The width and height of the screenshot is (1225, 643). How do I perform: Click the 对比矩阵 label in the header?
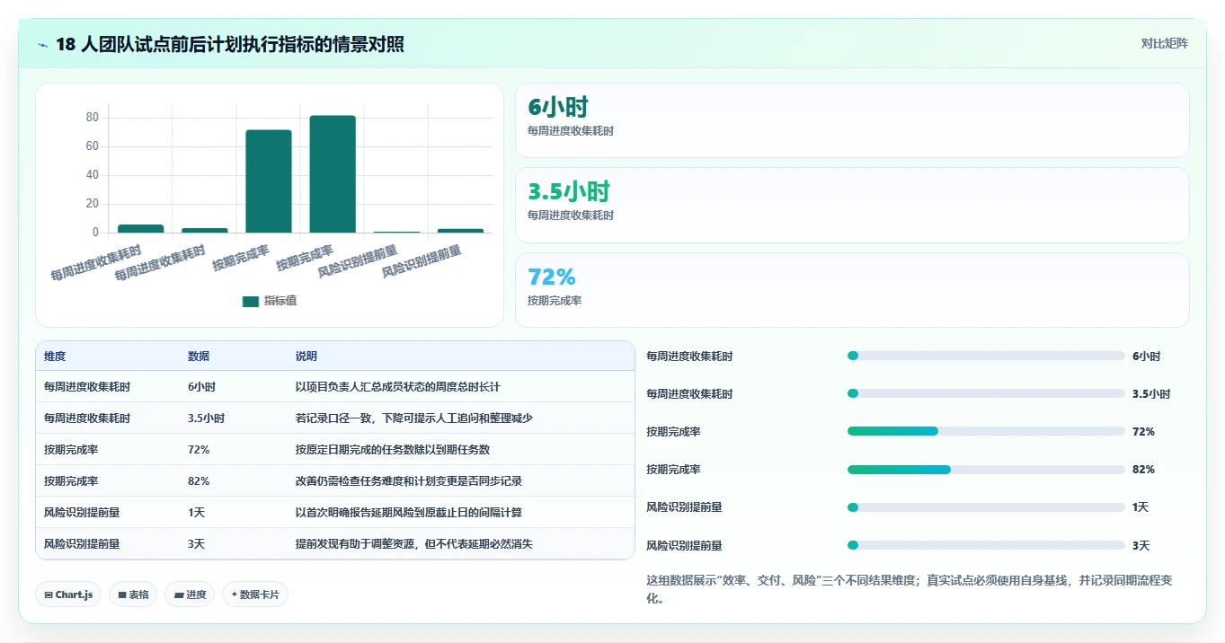tap(1164, 43)
